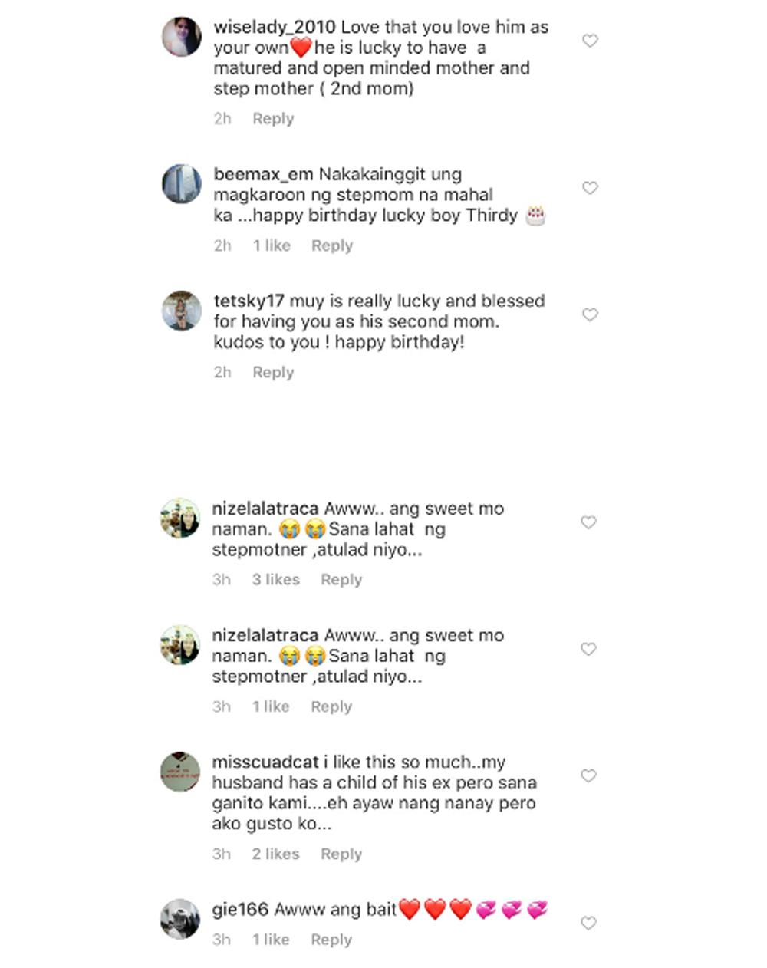Tap the heart on beemax_em's comment
The width and height of the screenshot is (767, 968).
pos(589,188)
